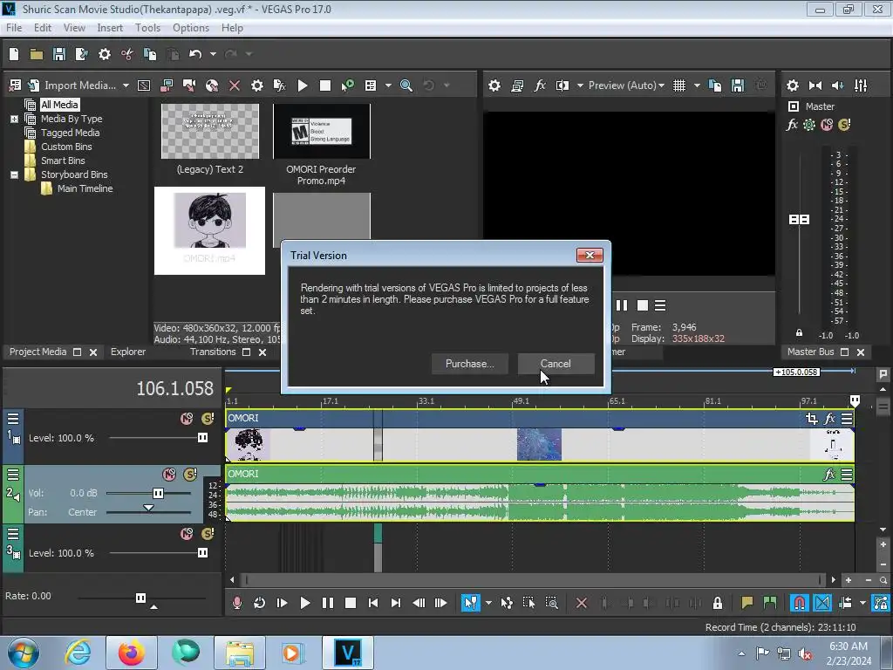The width and height of the screenshot is (893, 670).
Task: Click Play in the timeline transport bar
Action: coord(304,603)
